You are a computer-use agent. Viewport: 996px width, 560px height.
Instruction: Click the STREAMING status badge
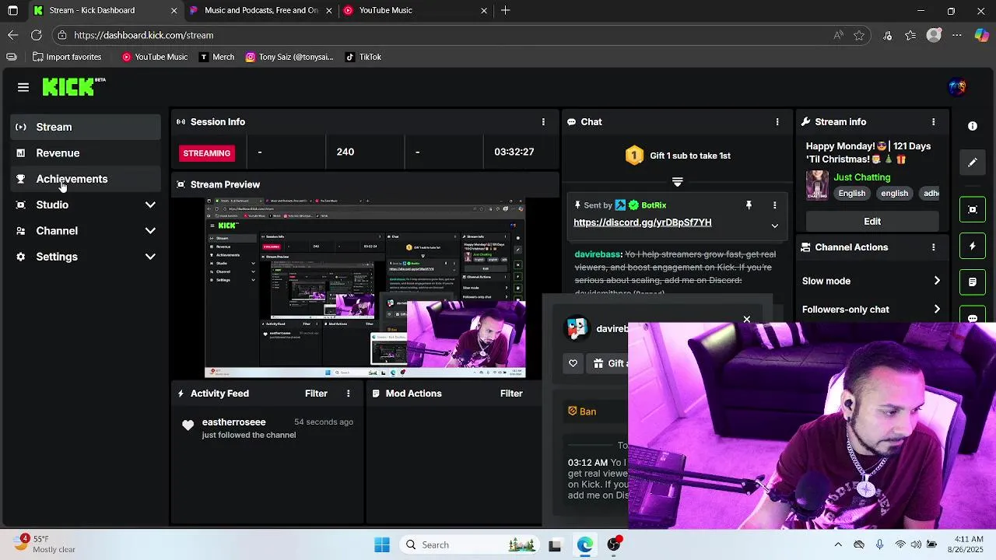click(206, 153)
